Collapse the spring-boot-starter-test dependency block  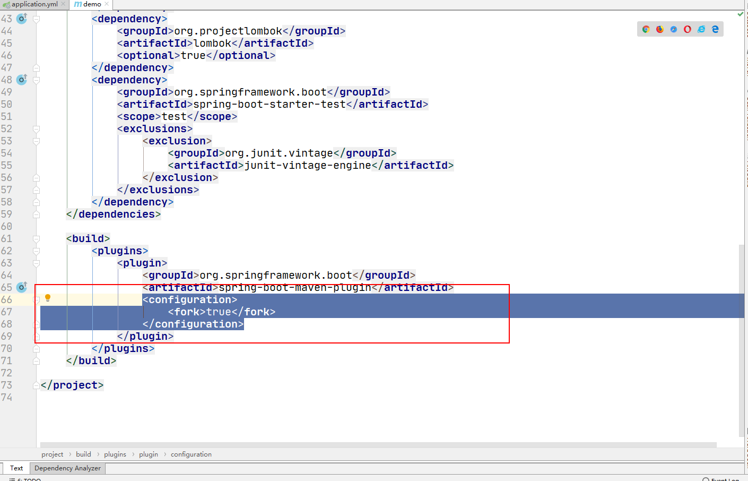coord(36,80)
